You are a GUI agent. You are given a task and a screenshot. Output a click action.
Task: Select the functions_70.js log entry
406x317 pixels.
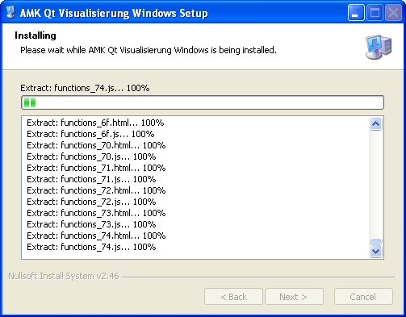click(x=91, y=156)
